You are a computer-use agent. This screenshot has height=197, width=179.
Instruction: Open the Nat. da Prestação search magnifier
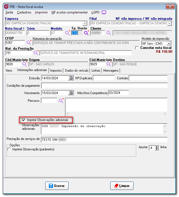click(x=36, y=53)
